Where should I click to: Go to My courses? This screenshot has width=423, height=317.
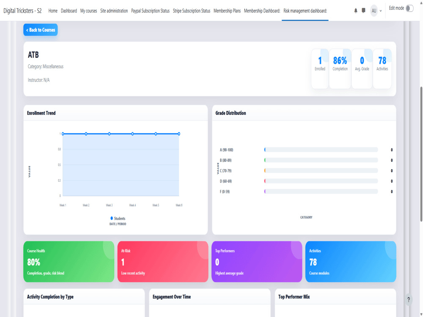(88, 11)
